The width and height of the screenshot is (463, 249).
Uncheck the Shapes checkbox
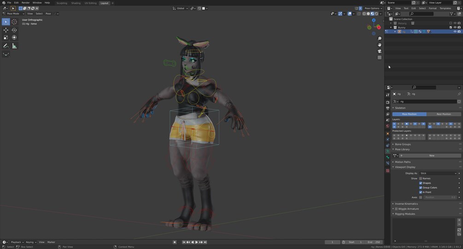[421, 183]
